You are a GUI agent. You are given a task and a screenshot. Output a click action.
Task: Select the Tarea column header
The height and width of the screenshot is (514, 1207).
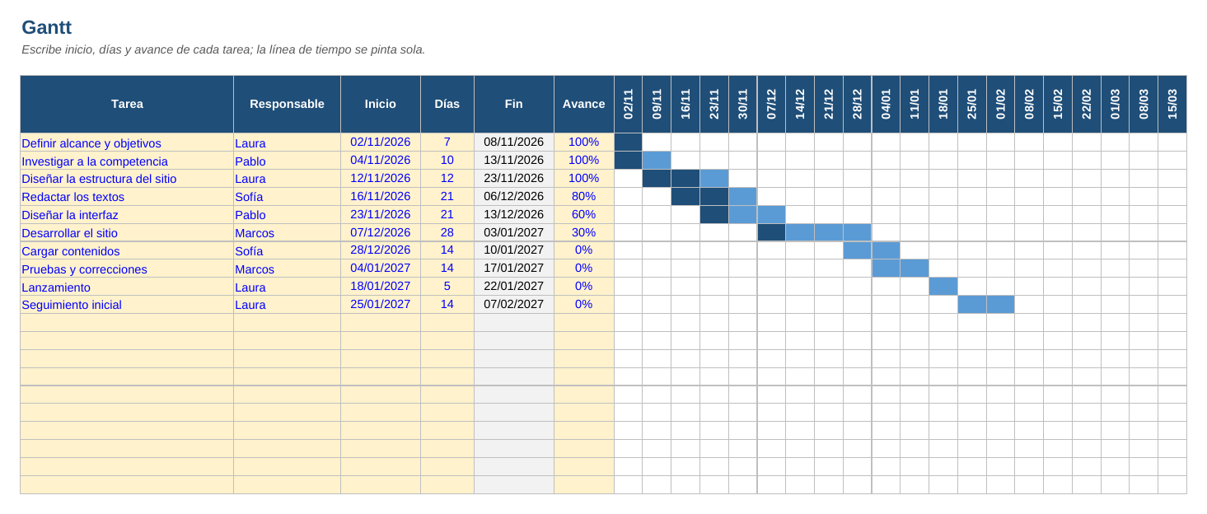tap(127, 104)
